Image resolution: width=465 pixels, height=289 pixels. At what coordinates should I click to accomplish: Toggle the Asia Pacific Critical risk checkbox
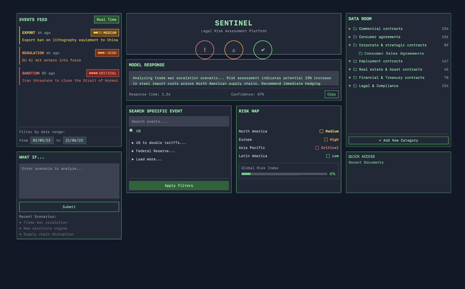click(x=317, y=148)
